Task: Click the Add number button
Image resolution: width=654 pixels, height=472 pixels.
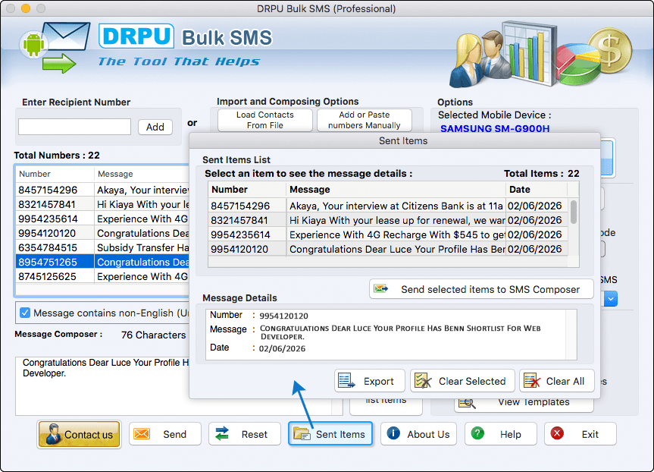Action: (155, 127)
